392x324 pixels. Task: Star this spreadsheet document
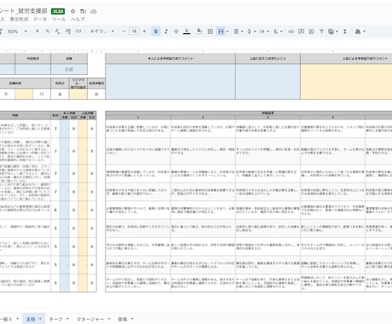pos(73,11)
